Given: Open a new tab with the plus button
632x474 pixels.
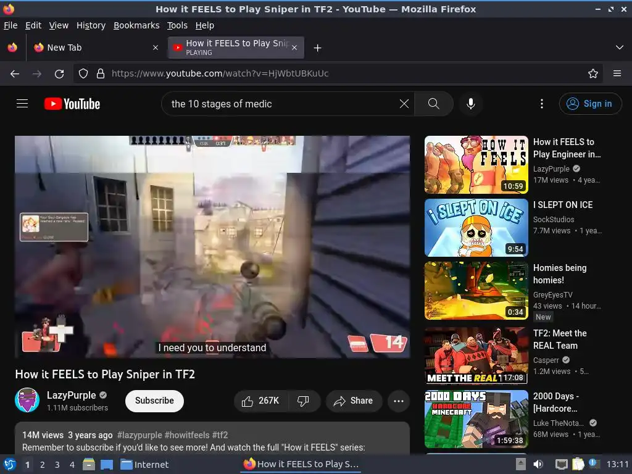Looking at the screenshot, I should [318, 48].
